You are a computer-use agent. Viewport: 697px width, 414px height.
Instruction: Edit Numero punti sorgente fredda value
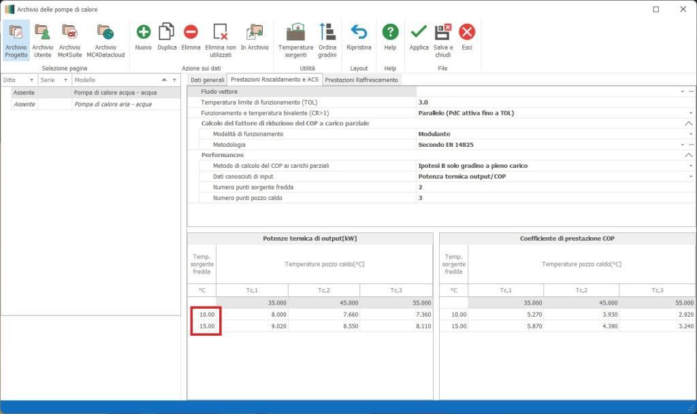click(555, 187)
